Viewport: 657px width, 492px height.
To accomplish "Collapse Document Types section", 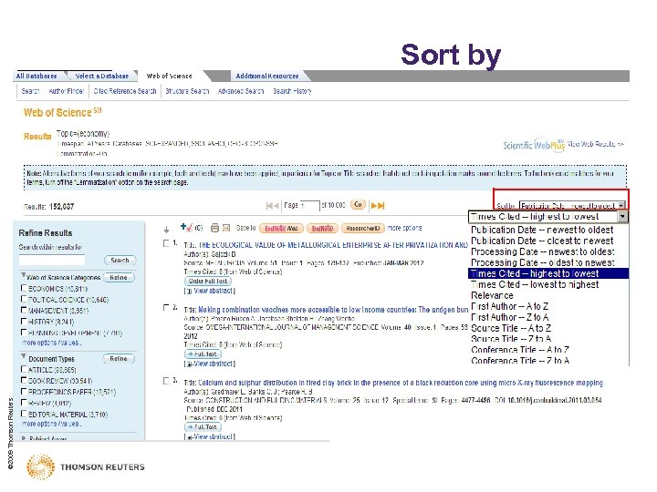I will (x=23, y=356).
